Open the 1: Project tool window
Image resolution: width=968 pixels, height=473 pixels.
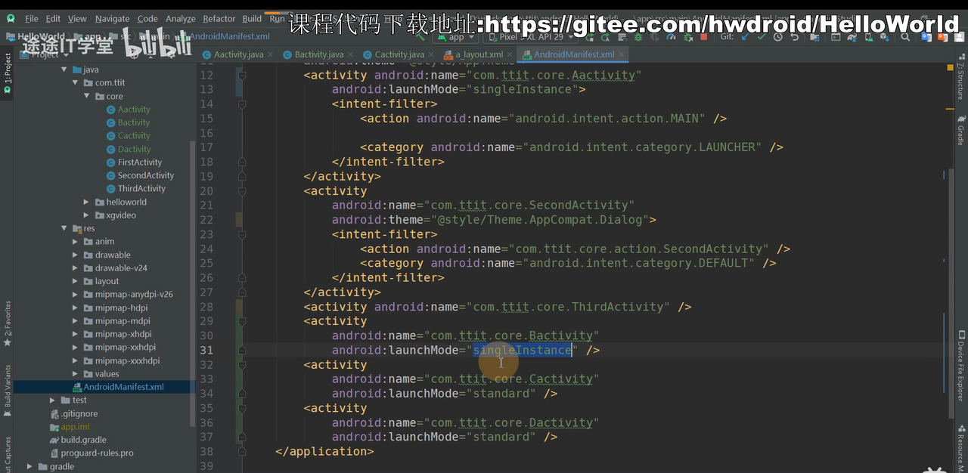pyautogui.click(x=7, y=73)
